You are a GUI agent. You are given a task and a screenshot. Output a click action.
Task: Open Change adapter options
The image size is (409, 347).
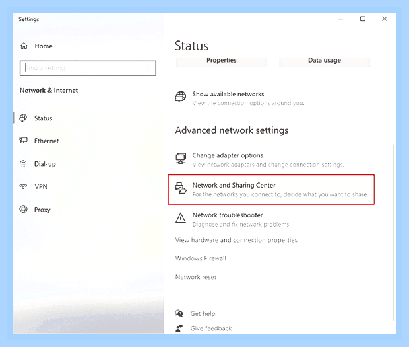click(259, 160)
